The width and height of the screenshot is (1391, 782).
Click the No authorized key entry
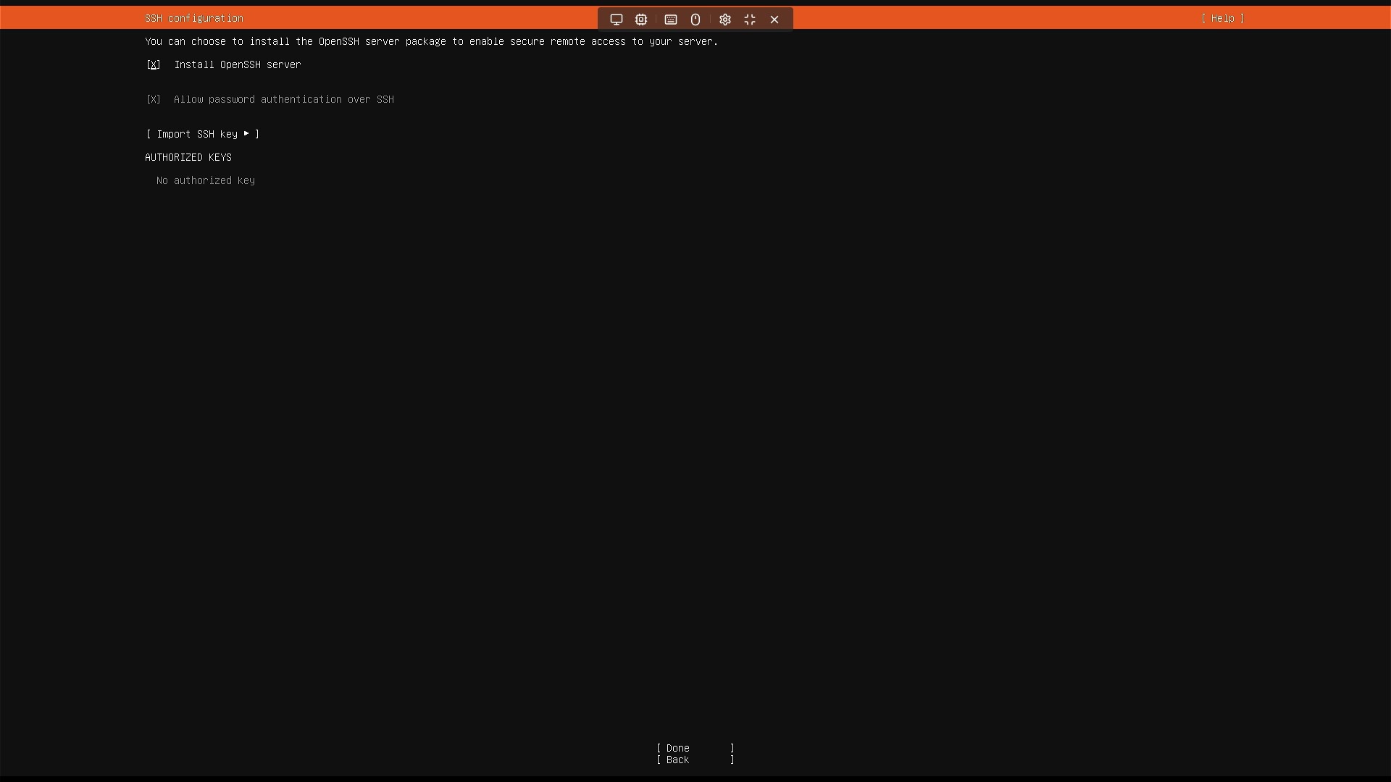click(206, 180)
